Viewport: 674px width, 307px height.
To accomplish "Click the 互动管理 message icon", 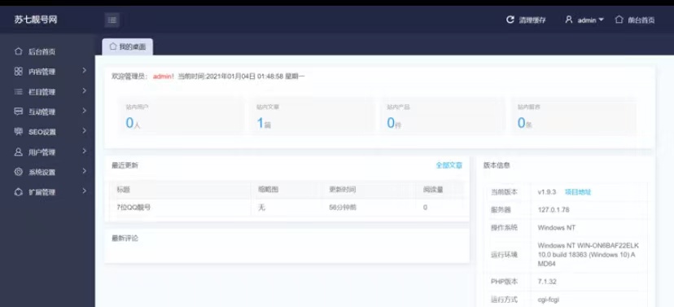I will (18, 112).
